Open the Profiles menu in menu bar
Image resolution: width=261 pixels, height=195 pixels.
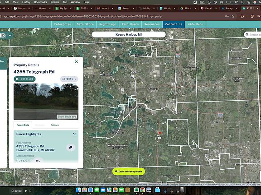(x=55, y=2)
